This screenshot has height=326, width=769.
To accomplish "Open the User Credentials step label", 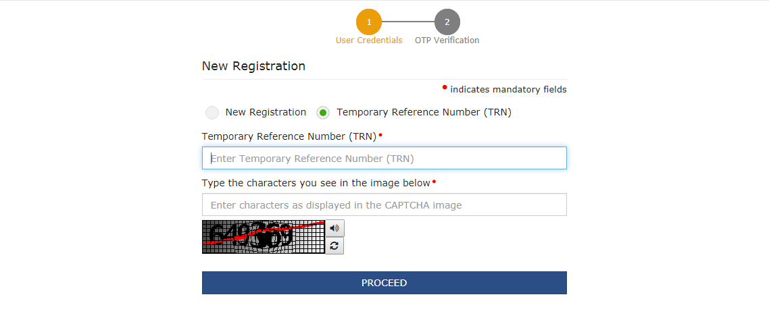I will click(369, 40).
